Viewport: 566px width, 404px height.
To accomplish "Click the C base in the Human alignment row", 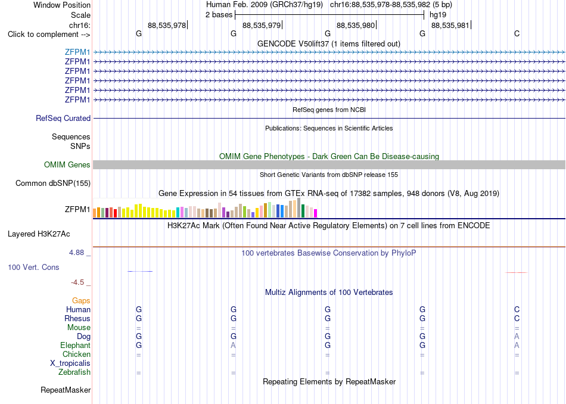I will [x=517, y=309].
